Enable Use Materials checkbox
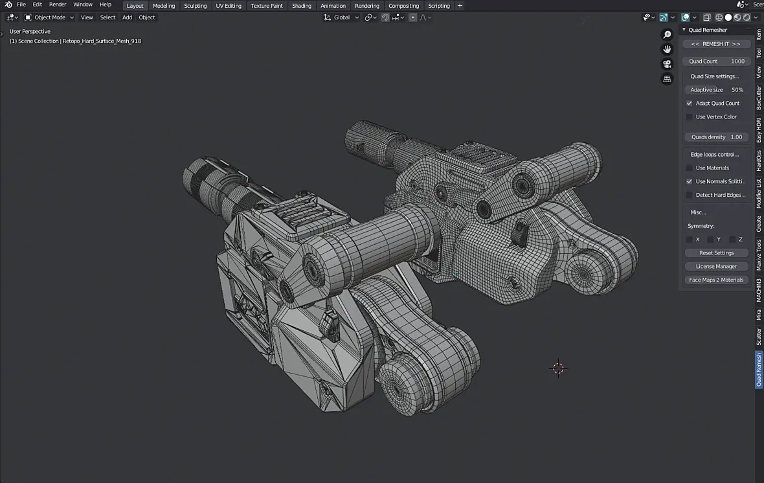764x483 pixels. [689, 168]
